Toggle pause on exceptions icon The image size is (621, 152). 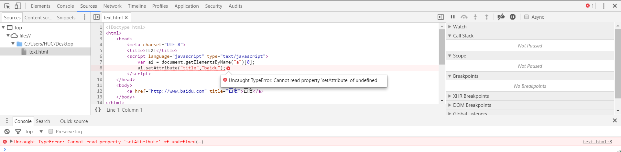tap(513, 17)
